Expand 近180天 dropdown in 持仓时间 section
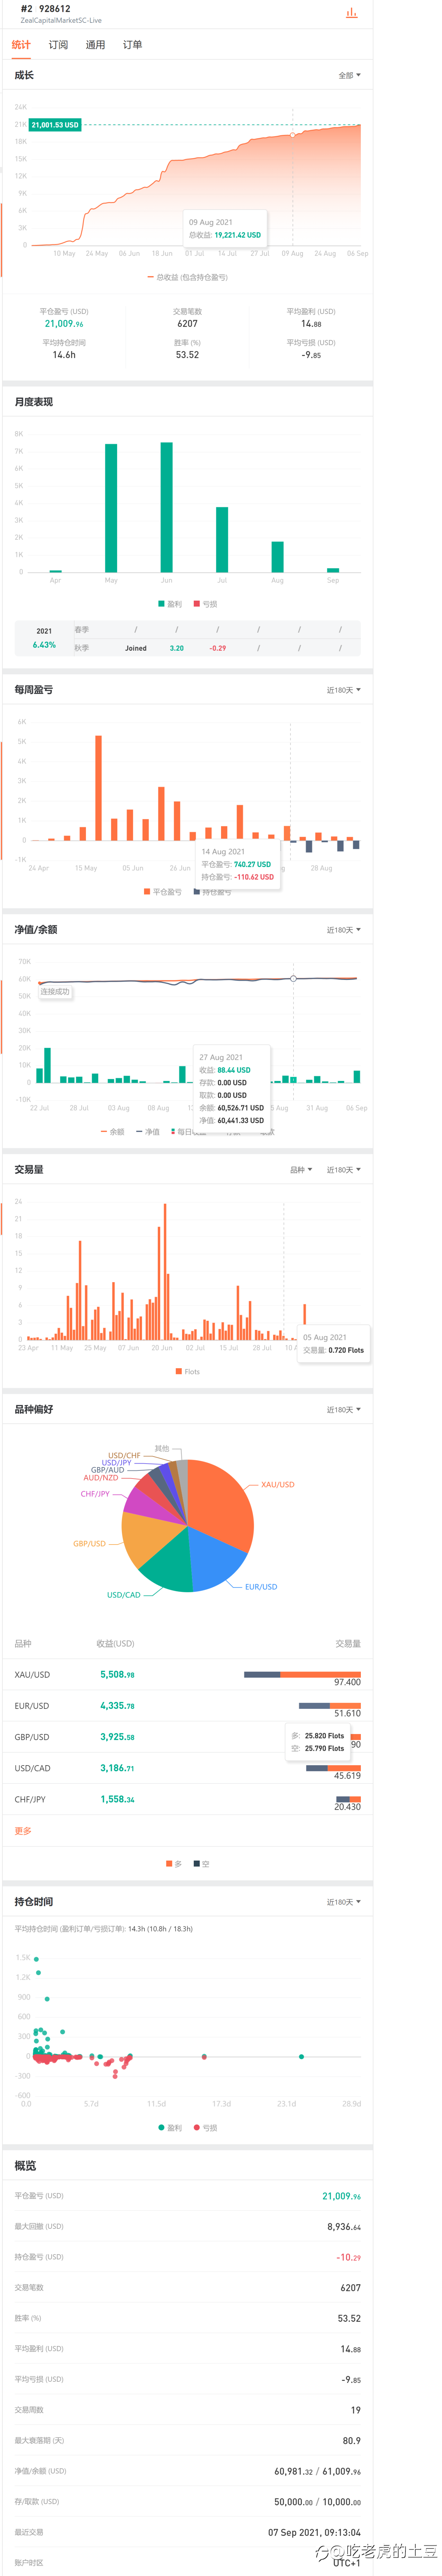This screenshot has height=2576, width=442. point(344,1902)
